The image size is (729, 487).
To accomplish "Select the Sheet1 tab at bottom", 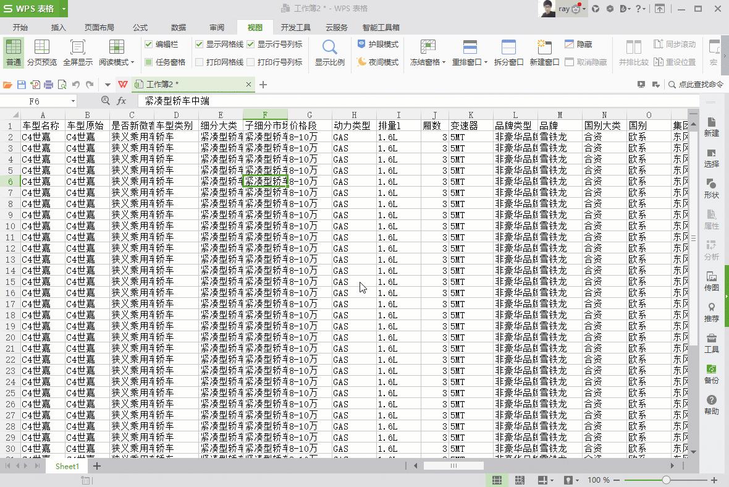I will (x=67, y=467).
